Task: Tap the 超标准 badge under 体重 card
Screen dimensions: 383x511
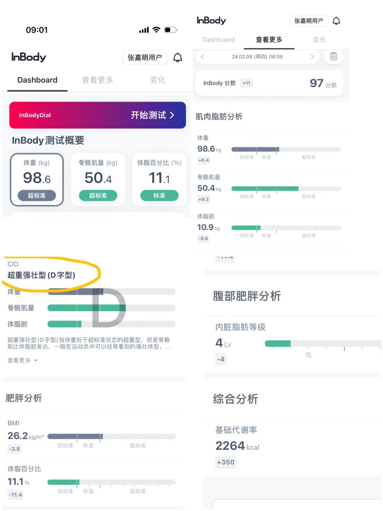Action: point(37,196)
